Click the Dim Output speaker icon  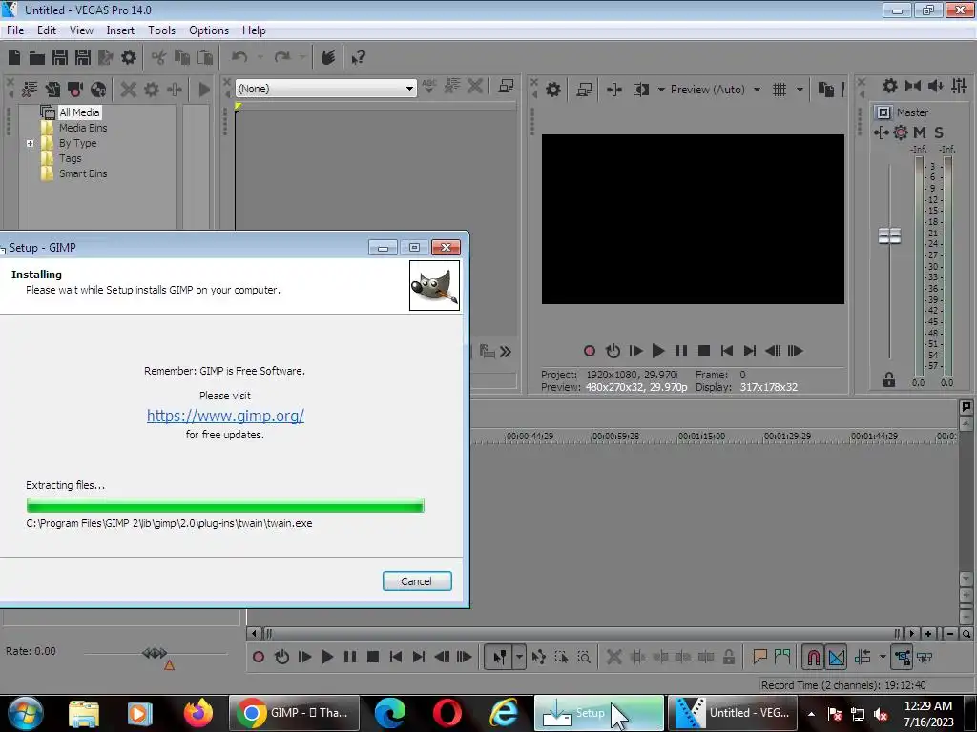[x=936, y=86]
